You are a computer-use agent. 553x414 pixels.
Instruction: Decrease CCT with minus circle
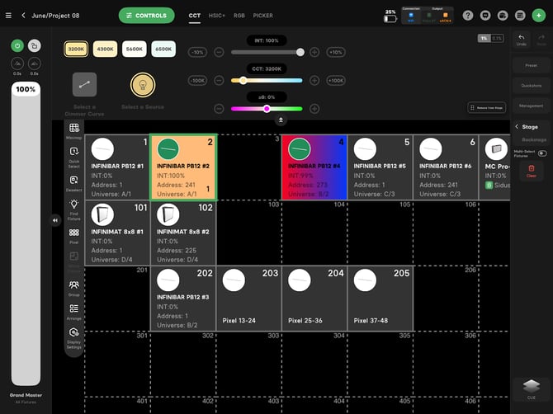(x=219, y=80)
